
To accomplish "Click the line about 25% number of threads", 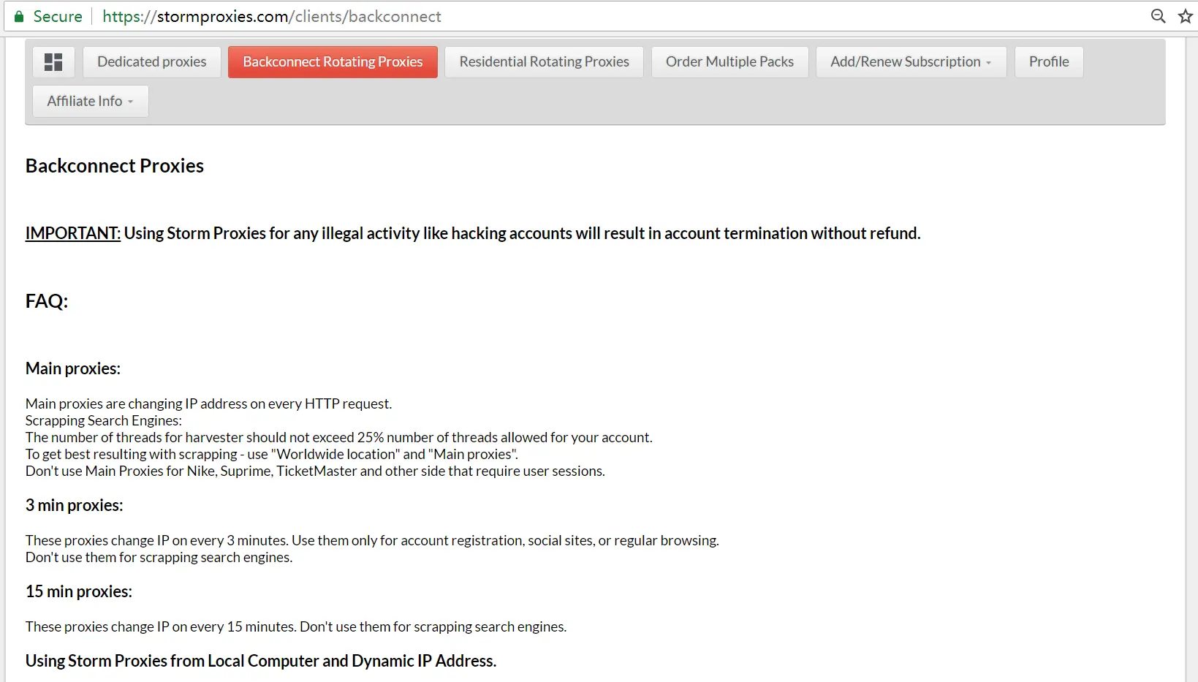I will pos(339,437).
